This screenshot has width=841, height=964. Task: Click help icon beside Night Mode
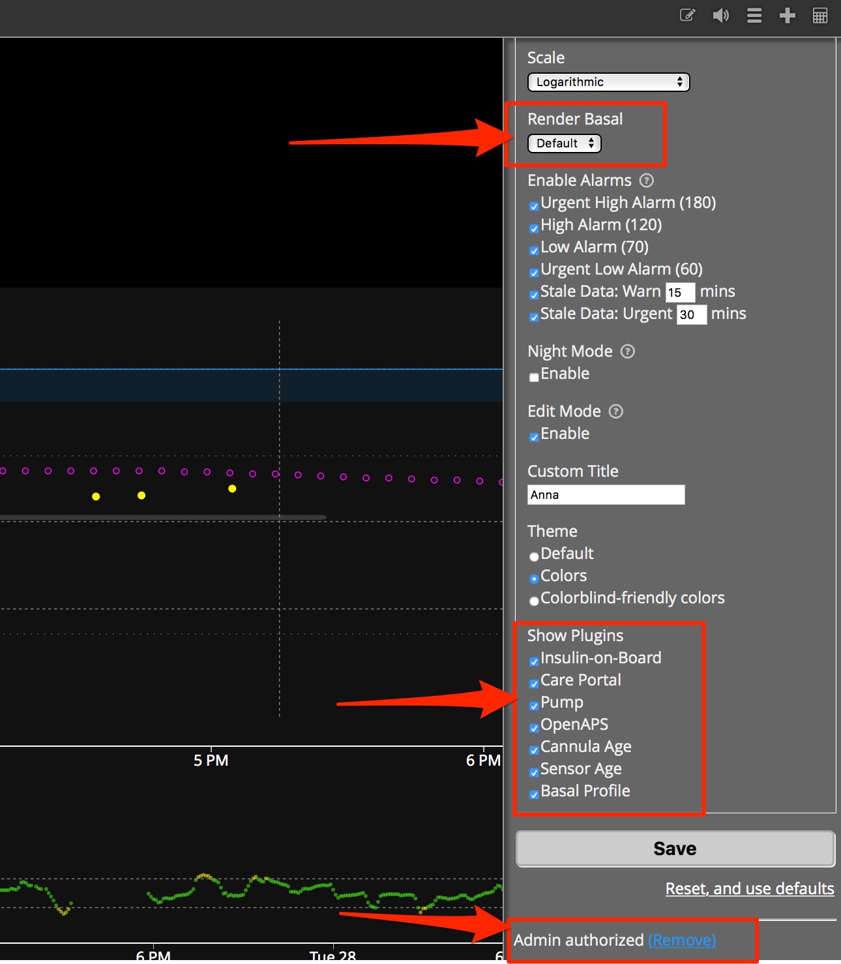(627, 352)
